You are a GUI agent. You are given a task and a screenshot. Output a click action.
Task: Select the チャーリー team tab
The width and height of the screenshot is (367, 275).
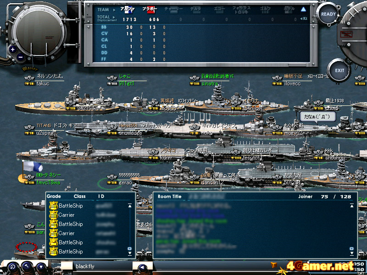(x=173, y=9)
